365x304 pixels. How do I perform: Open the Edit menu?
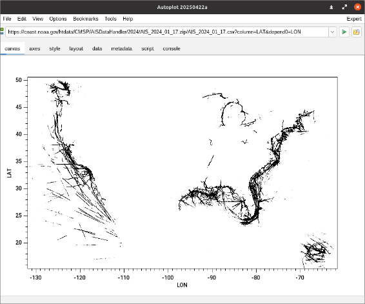point(22,19)
